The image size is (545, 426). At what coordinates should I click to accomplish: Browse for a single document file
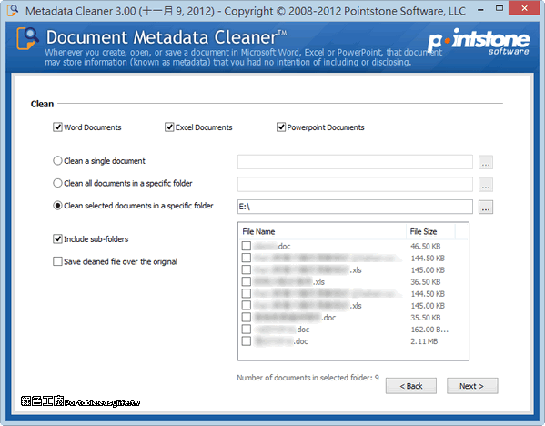tap(486, 162)
